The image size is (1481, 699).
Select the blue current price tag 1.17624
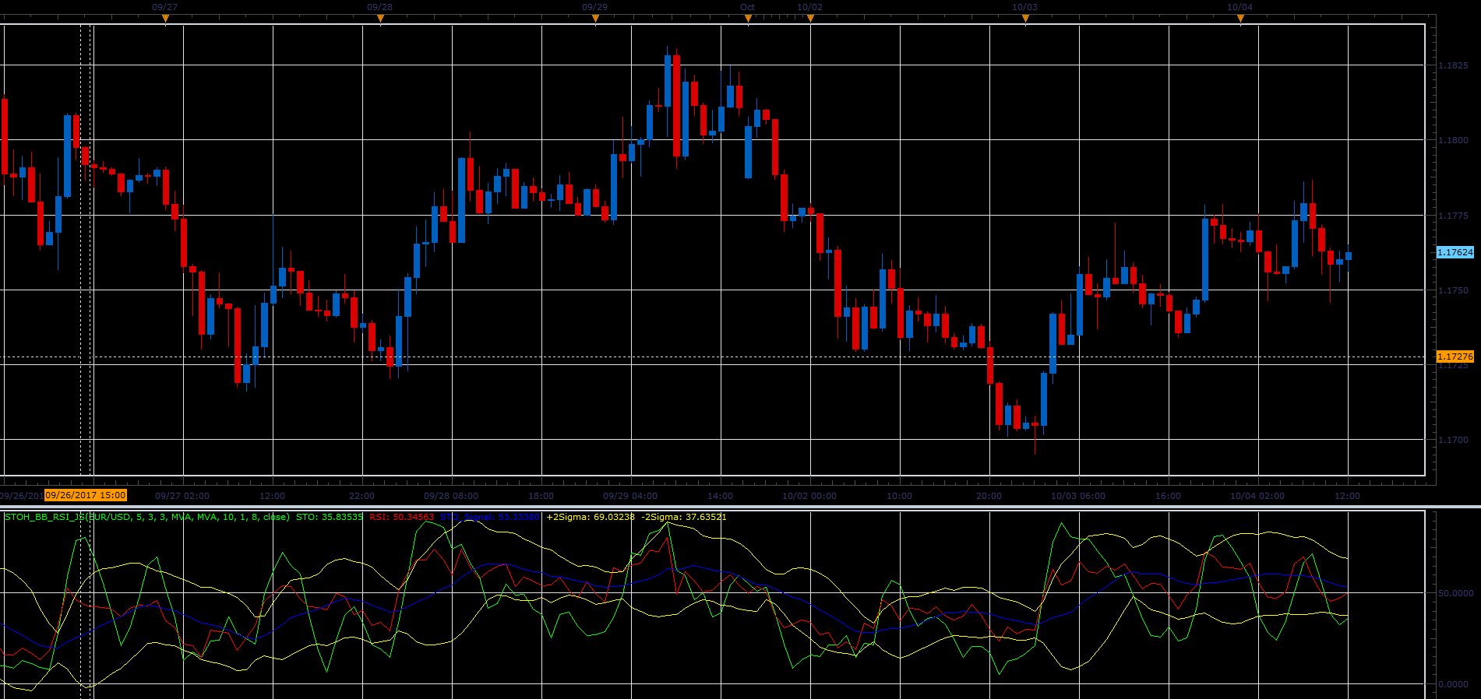pos(1455,252)
